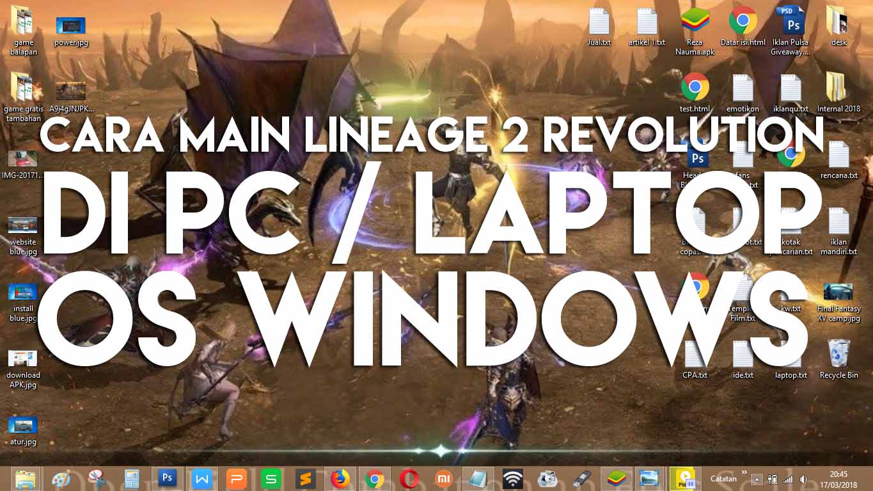The image size is (873, 491).
Task: Open the Internal 2018 folder
Action: [838, 93]
